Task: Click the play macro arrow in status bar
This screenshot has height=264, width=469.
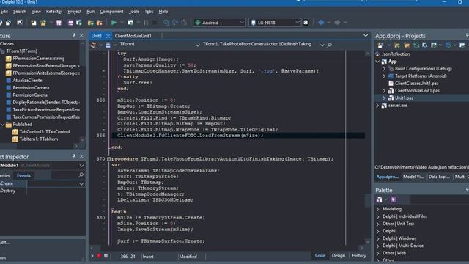Action: click(92, 256)
